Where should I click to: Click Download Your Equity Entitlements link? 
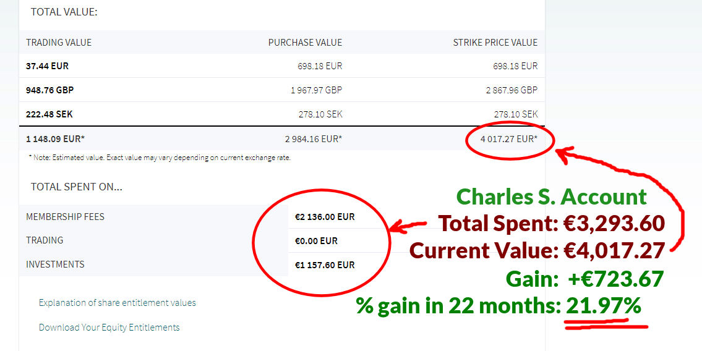(109, 328)
